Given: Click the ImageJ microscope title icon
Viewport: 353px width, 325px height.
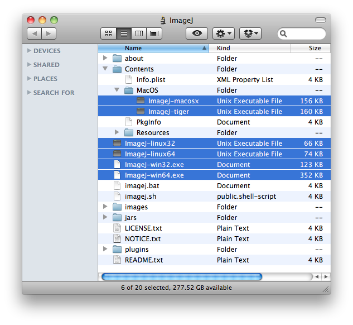Looking at the screenshot, I should [163, 20].
